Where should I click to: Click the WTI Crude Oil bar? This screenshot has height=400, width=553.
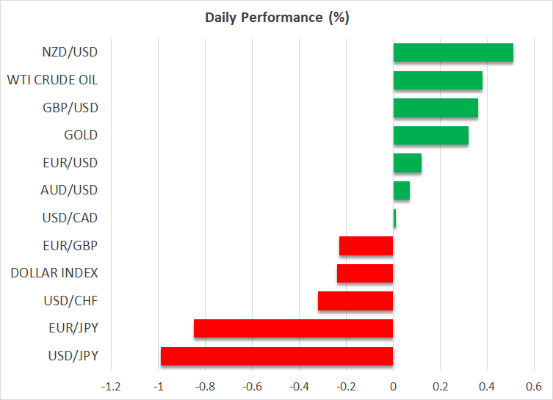pyautogui.click(x=438, y=80)
